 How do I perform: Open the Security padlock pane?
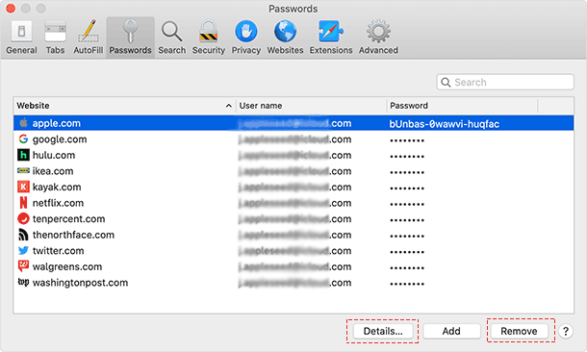click(x=209, y=38)
